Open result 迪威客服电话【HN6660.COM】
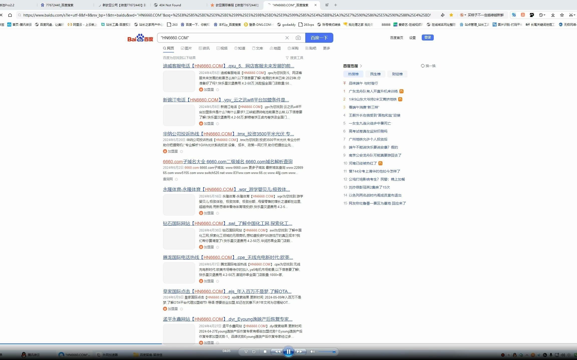 click(x=228, y=66)
